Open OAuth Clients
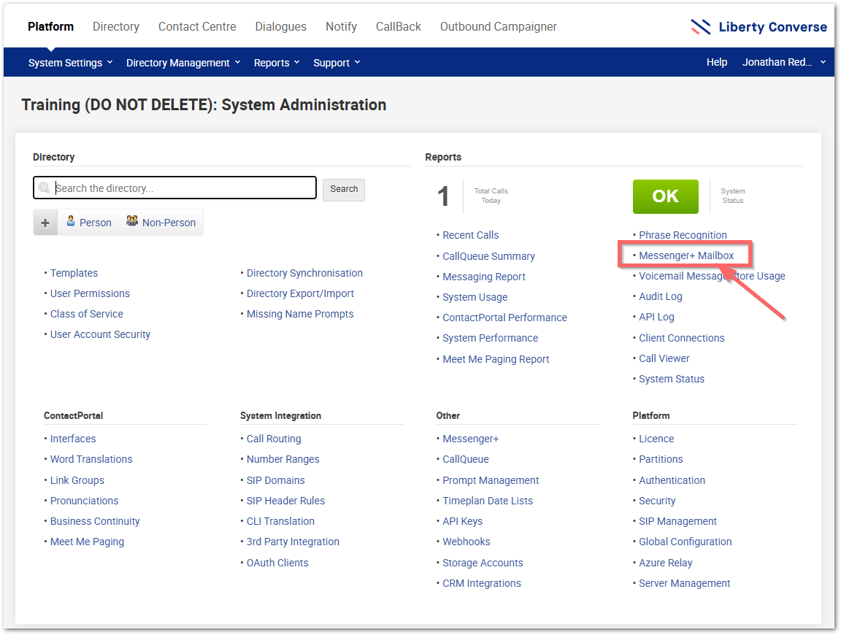Screen dimensions: 841x635 [277, 563]
